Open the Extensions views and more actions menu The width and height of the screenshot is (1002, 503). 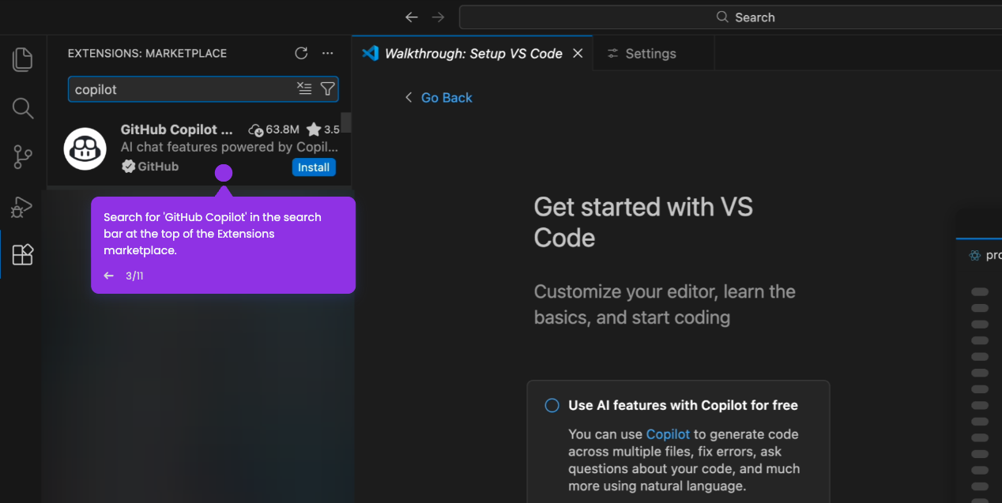328,54
